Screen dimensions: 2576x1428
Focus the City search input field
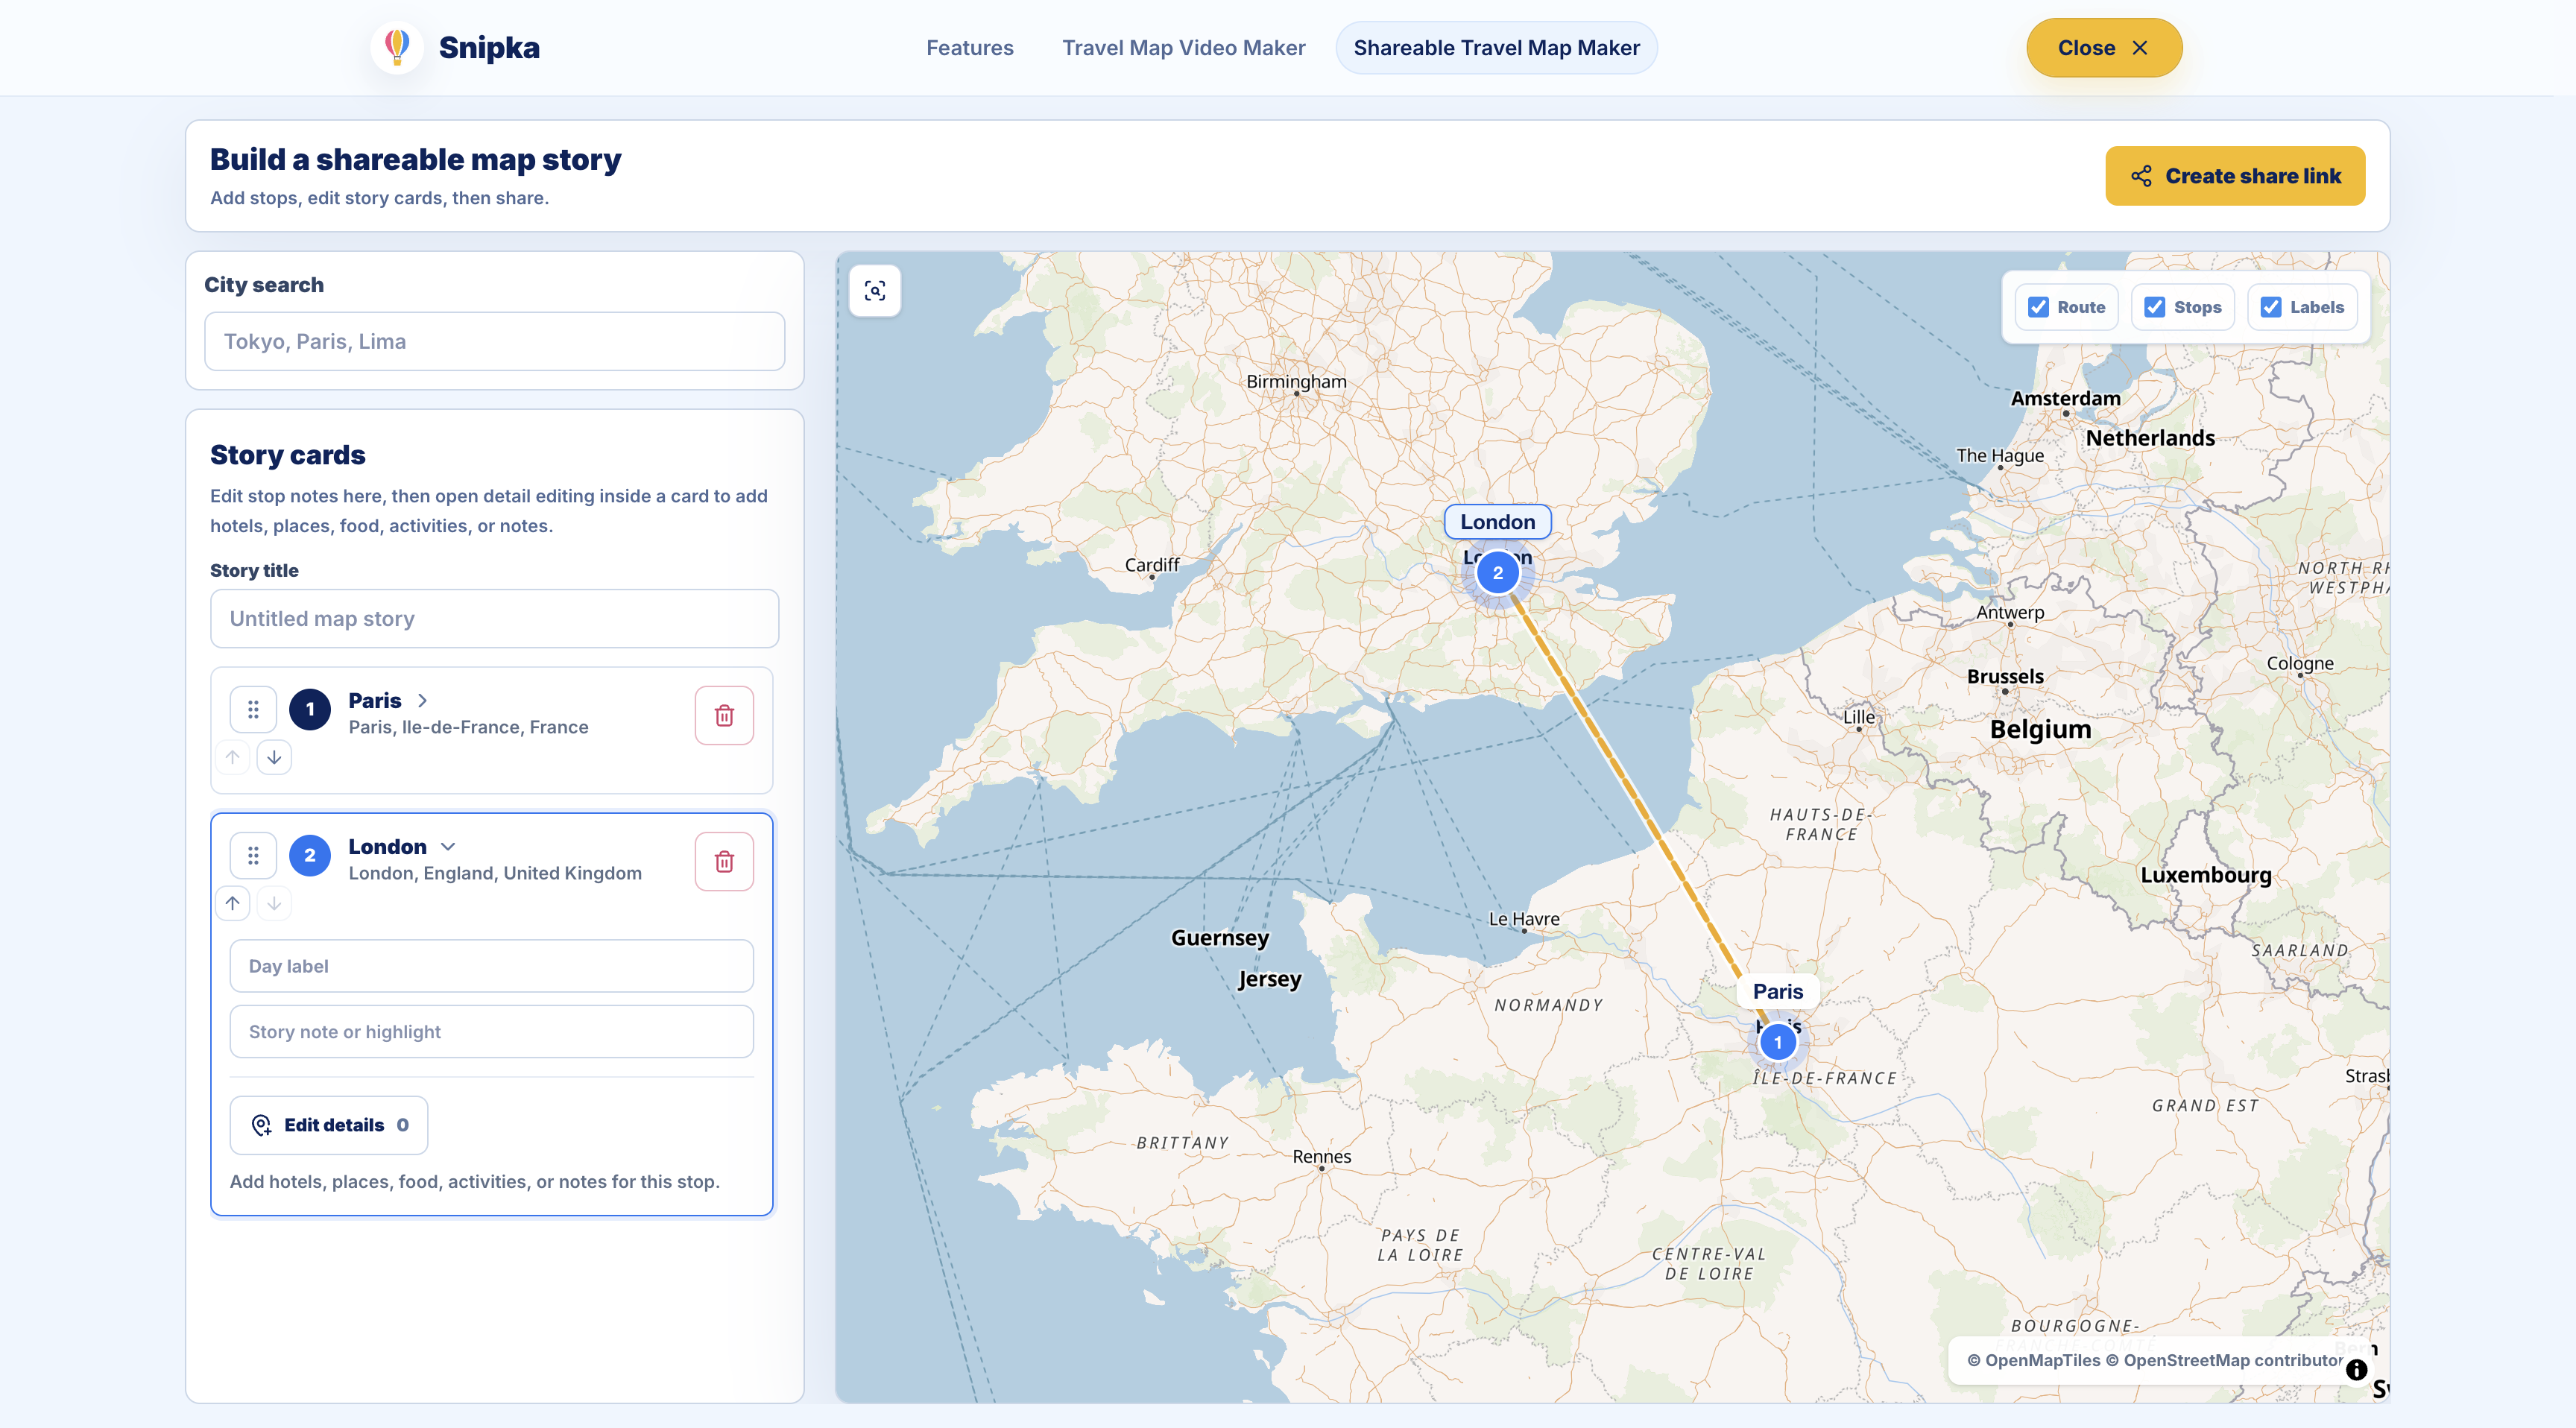(494, 341)
